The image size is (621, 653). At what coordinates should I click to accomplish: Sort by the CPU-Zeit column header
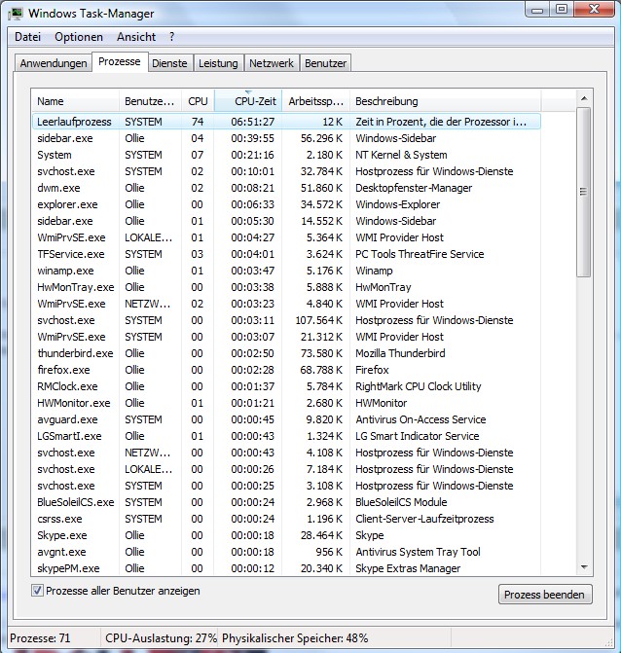(248, 101)
